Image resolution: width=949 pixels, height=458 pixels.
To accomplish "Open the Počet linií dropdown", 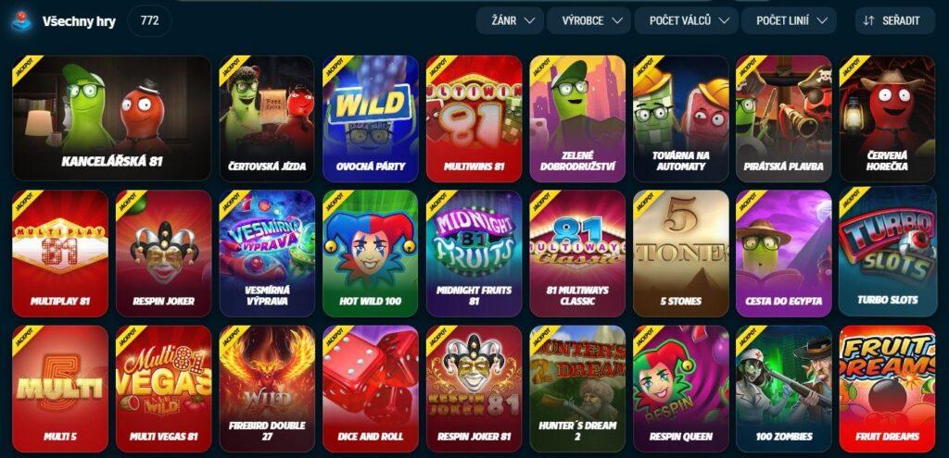I will pyautogui.click(x=789, y=20).
